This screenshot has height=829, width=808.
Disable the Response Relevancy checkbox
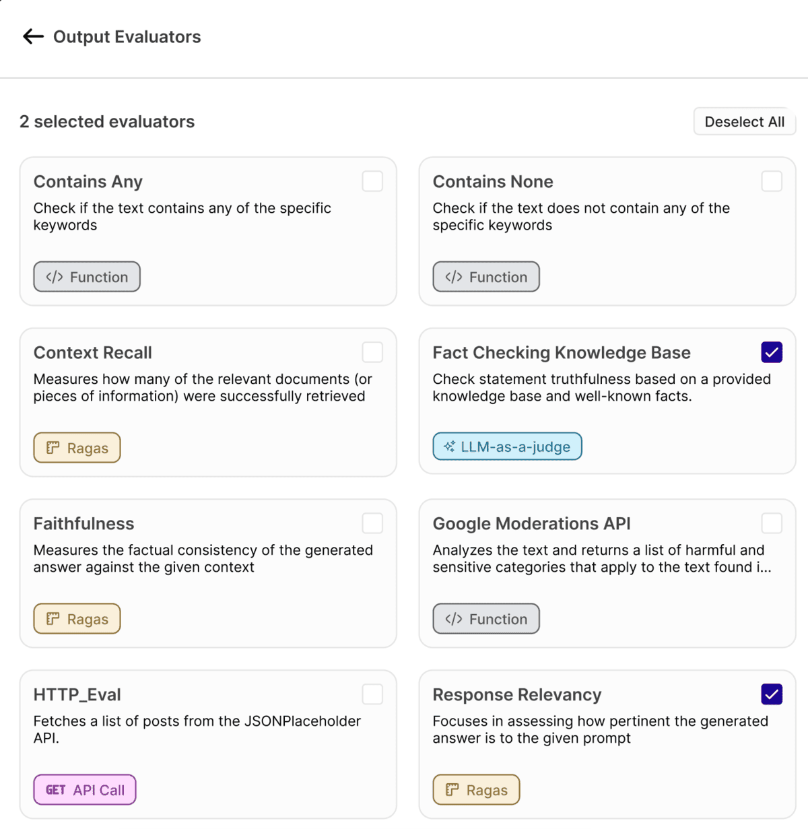coord(772,694)
